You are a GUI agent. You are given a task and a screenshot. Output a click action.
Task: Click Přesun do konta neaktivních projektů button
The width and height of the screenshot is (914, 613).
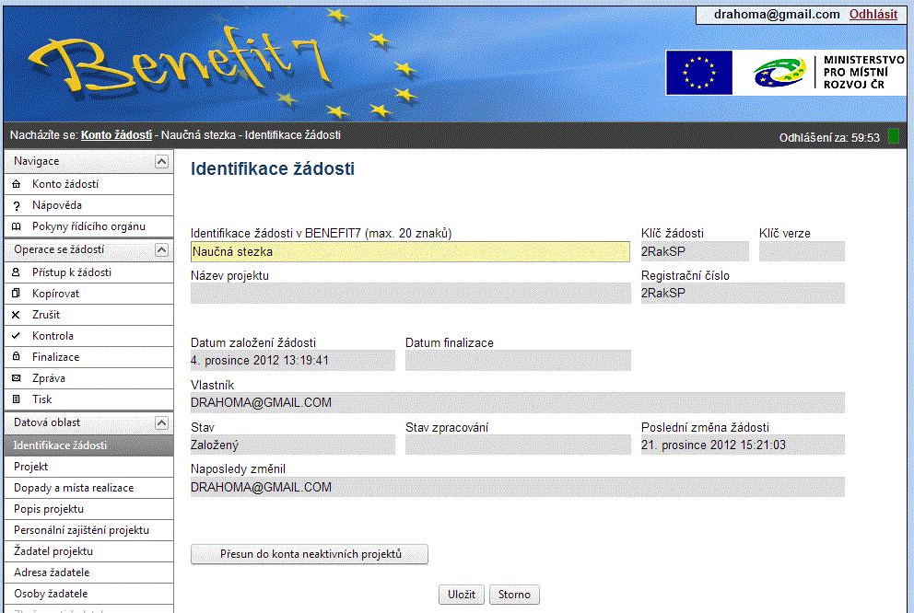[x=310, y=554]
